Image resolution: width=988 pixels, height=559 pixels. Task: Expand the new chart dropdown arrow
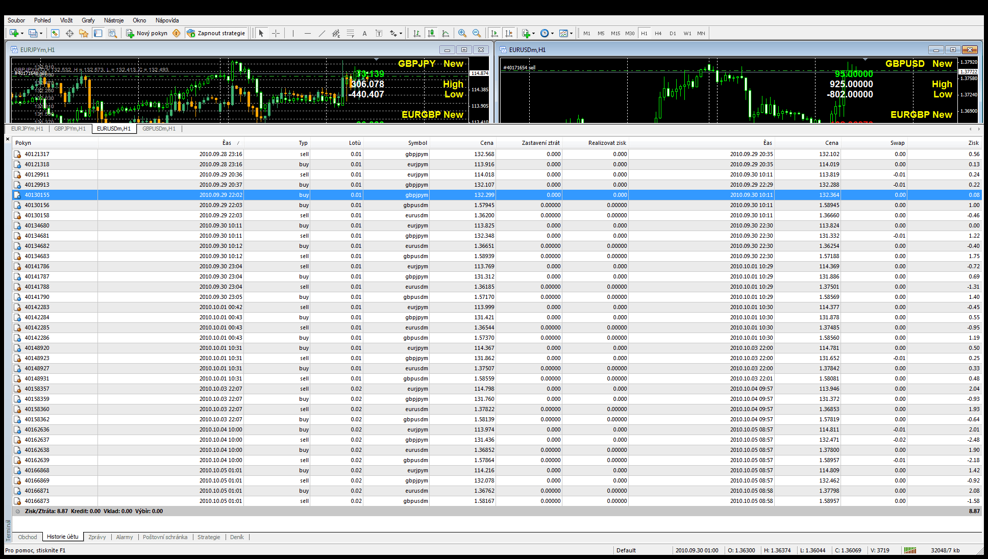(x=22, y=34)
